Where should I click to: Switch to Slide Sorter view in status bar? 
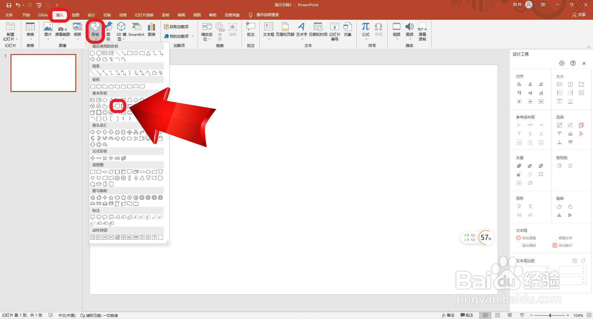click(x=498, y=315)
